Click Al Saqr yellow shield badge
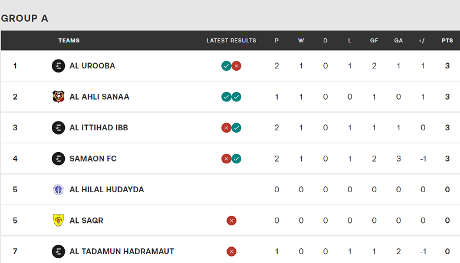Screen dimensions: 460x263 58,221
